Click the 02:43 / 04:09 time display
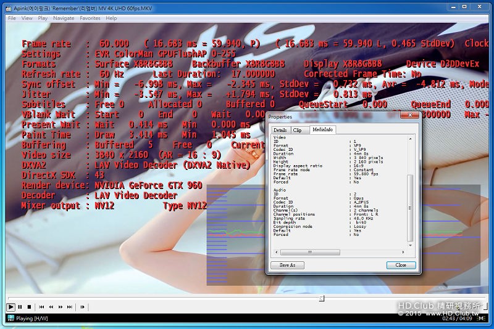 456,319
